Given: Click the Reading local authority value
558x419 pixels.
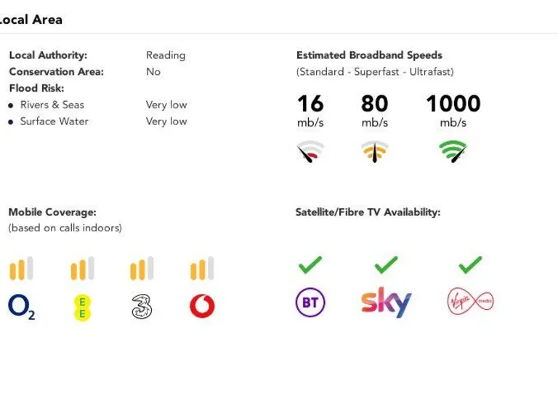Looking at the screenshot, I should click(166, 55).
